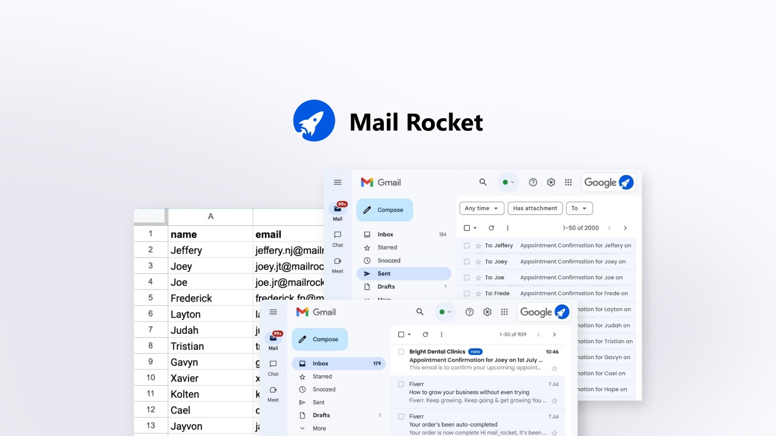Screen dimensions: 776x436
Task: Open Google apps grid in the front Gmail window
Action: pyautogui.click(x=504, y=312)
